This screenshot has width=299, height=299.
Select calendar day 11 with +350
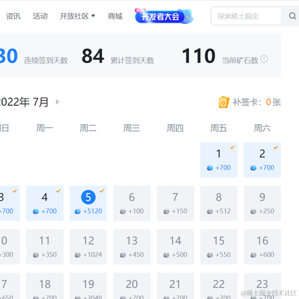point(45,247)
